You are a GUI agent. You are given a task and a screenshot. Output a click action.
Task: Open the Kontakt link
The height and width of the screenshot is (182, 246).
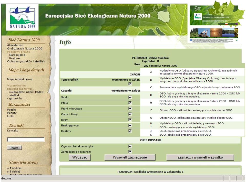coord(12,131)
